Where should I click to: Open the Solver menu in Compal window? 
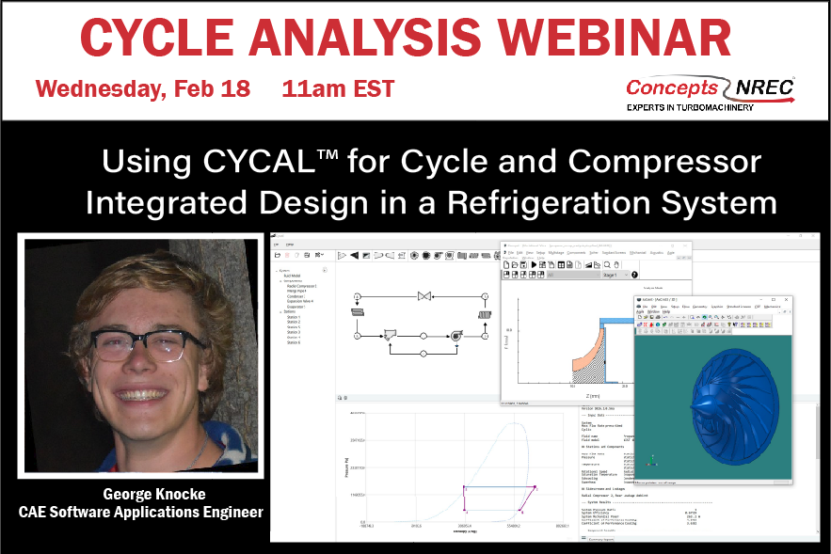pyautogui.click(x=594, y=253)
